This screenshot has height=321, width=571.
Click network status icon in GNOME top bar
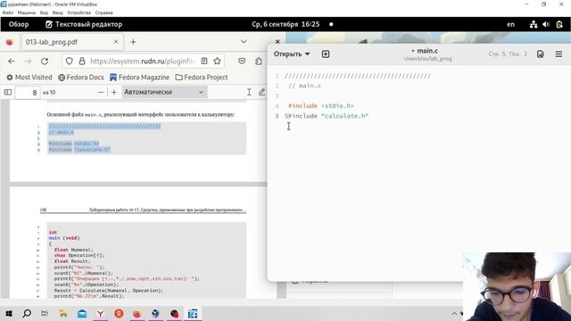pyautogui.click(x=534, y=24)
